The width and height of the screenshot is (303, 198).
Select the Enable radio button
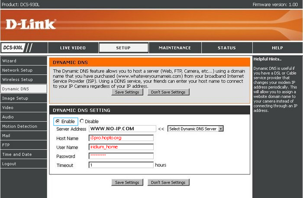pyautogui.click(x=58, y=122)
